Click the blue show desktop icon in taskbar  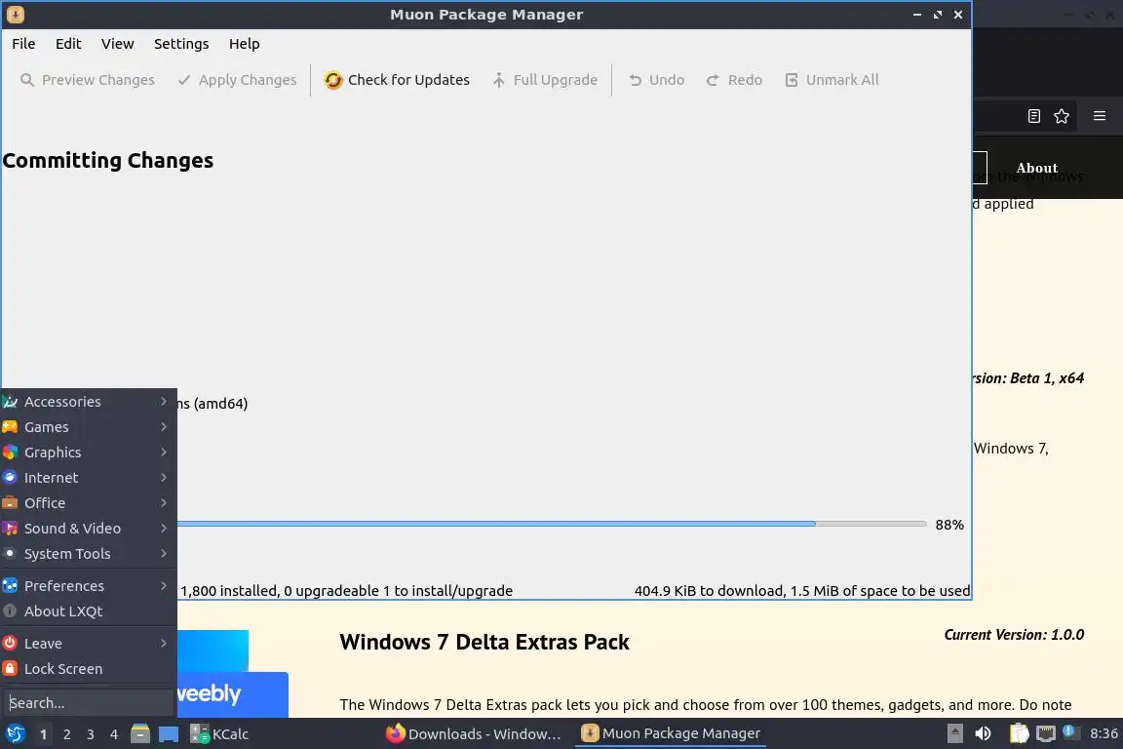tap(169, 734)
